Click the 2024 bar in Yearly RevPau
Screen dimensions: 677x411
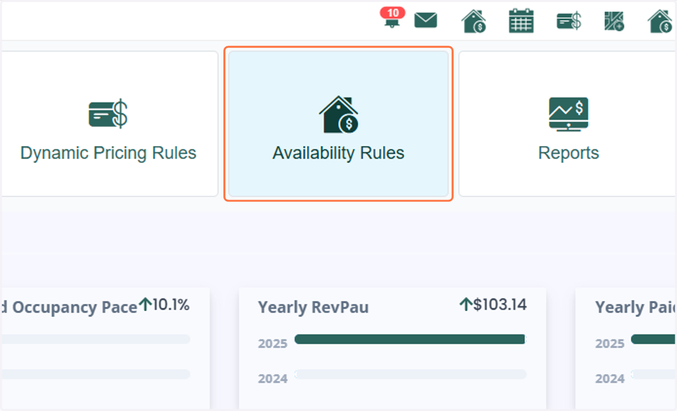410,374
